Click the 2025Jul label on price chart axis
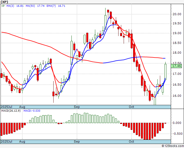Screen dimensions: 184x148 (6, 107)
